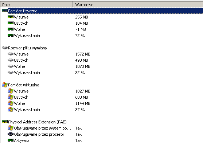Click Windows flag icon next to virtual Wolne
Image resolution: width=203 pixels, height=143 pixels.
coord(11,103)
